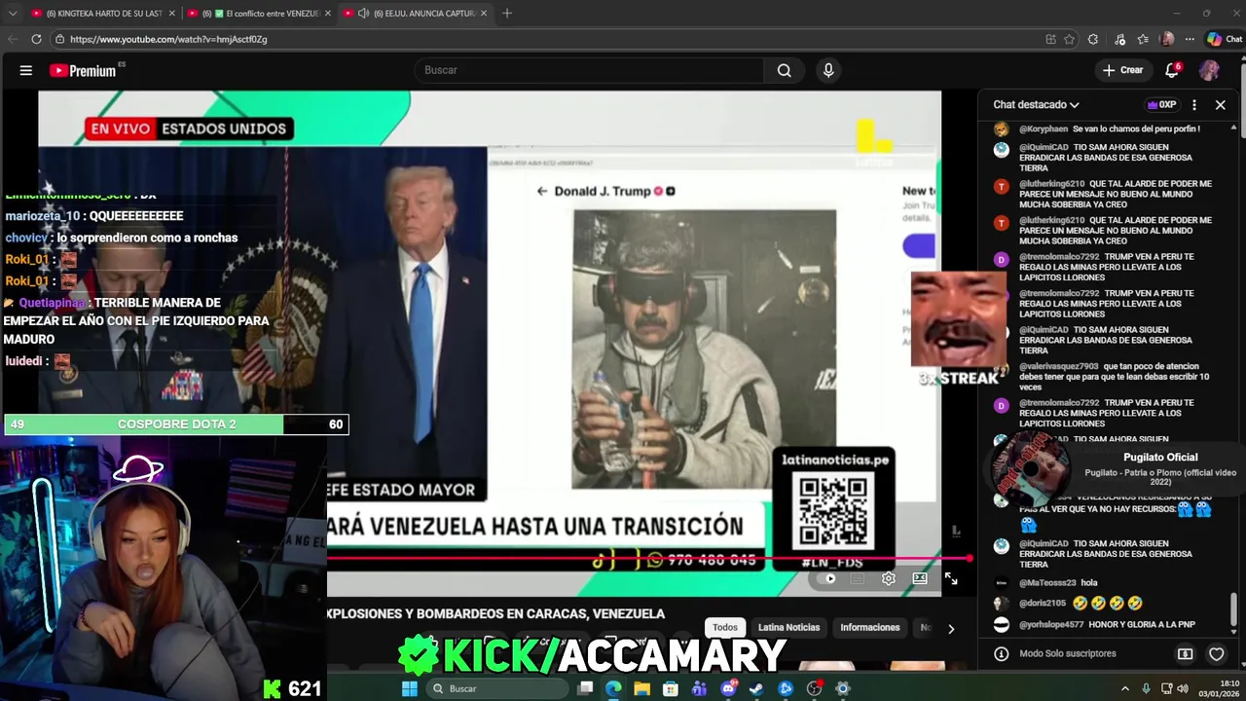Image resolution: width=1246 pixels, height=701 pixels.
Task: Open the tab search chevron in Edge
Action: (13, 14)
